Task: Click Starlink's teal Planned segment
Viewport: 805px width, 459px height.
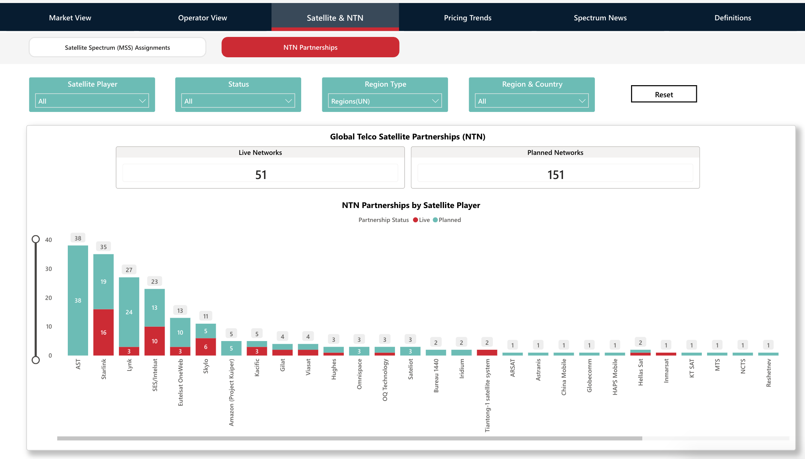Action: [x=104, y=282]
